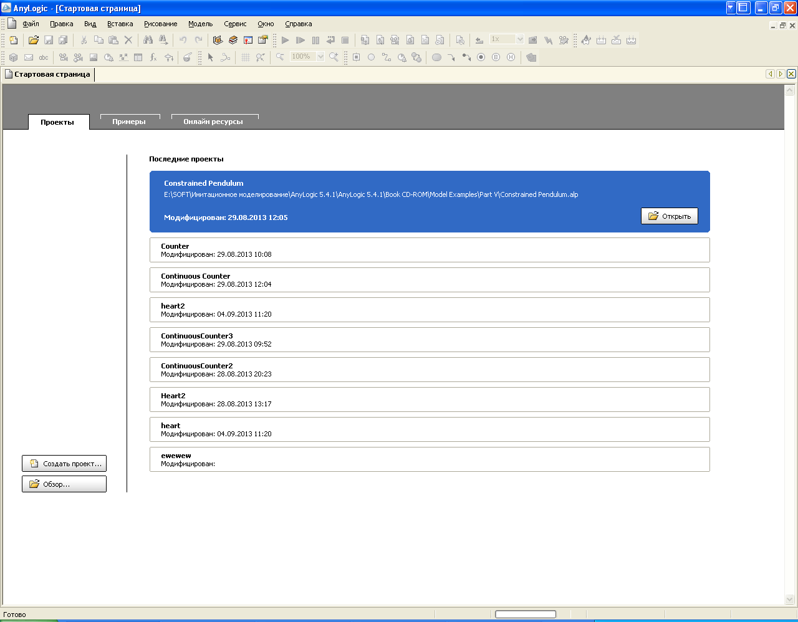Image resolution: width=798 pixels, height=622 pixels.
Task: Open the Сервис menu
Action: point(236,24)
